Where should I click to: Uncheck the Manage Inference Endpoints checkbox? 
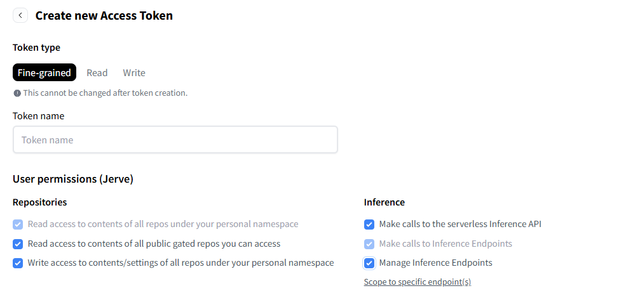click(369, 263)
